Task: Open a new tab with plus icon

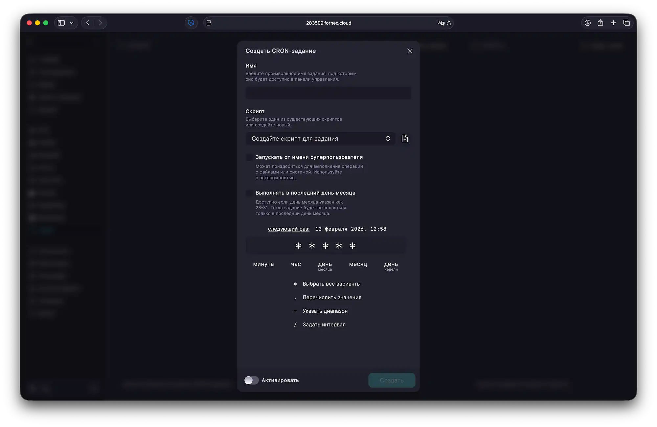Action: tap(613, 23)
